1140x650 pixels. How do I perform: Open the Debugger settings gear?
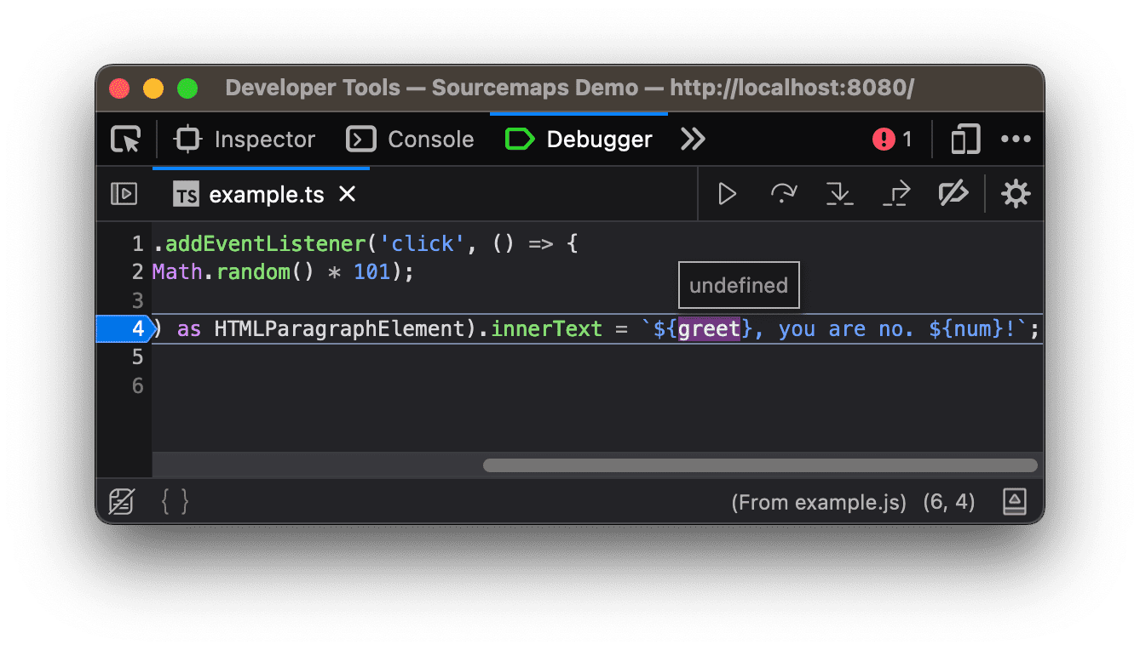1016,193
